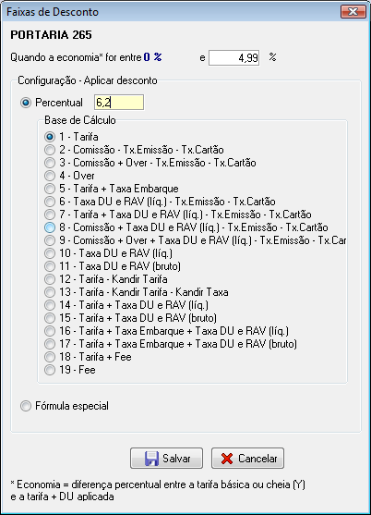Pick option 11 - Taxa DU e RAV (bruto)
The image size is (371, 515).
50,266
